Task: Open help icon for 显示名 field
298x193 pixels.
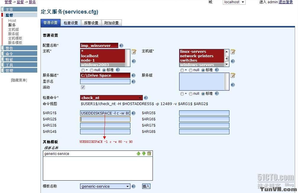Action: click(x=134, y=82)
